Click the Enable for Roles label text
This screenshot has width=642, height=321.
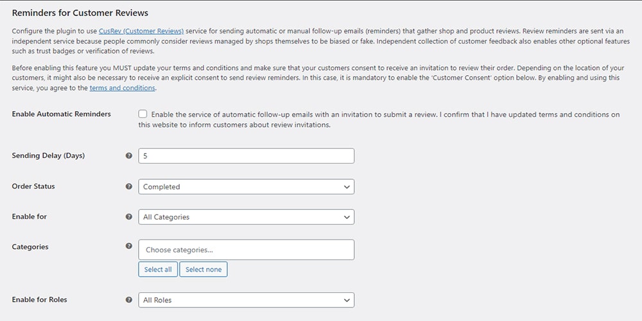click(39, 300)
